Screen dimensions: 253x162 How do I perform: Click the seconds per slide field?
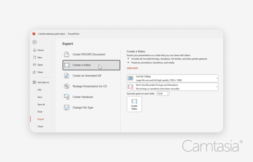[162, 94]
